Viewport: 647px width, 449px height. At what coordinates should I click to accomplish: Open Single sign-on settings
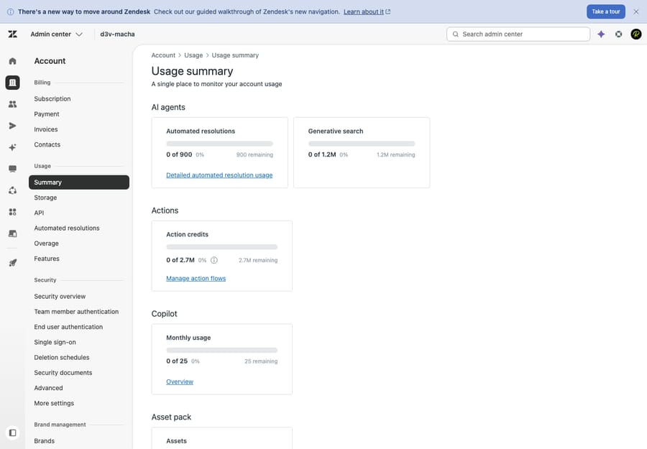pyautogui.click(x=55, y=342)
